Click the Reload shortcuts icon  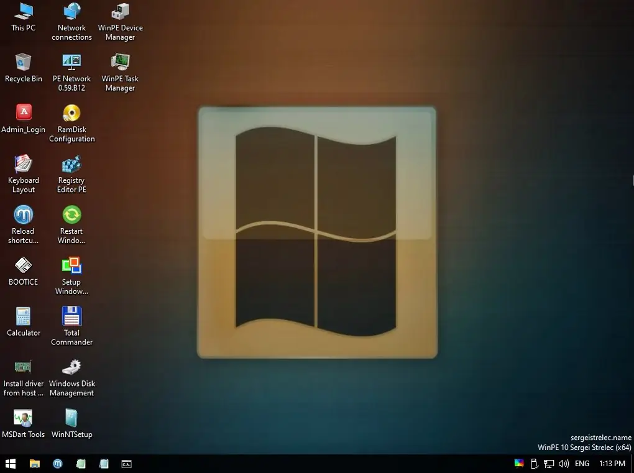click(x=24, y=225)
